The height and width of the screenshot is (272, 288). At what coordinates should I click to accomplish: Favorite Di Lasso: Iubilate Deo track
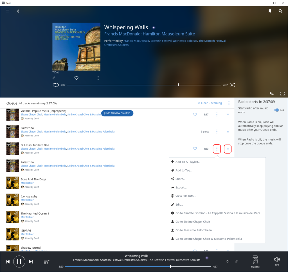[195, 149]
